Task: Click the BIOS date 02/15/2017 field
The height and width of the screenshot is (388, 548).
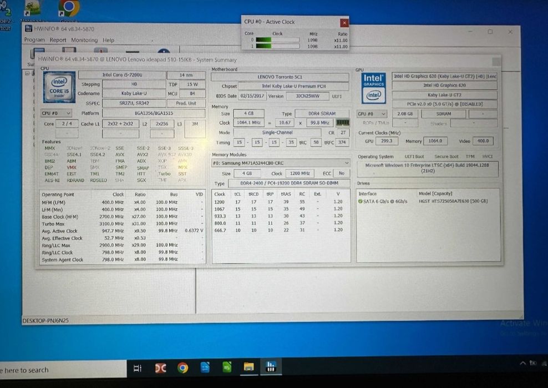Action: click(252, 96)
